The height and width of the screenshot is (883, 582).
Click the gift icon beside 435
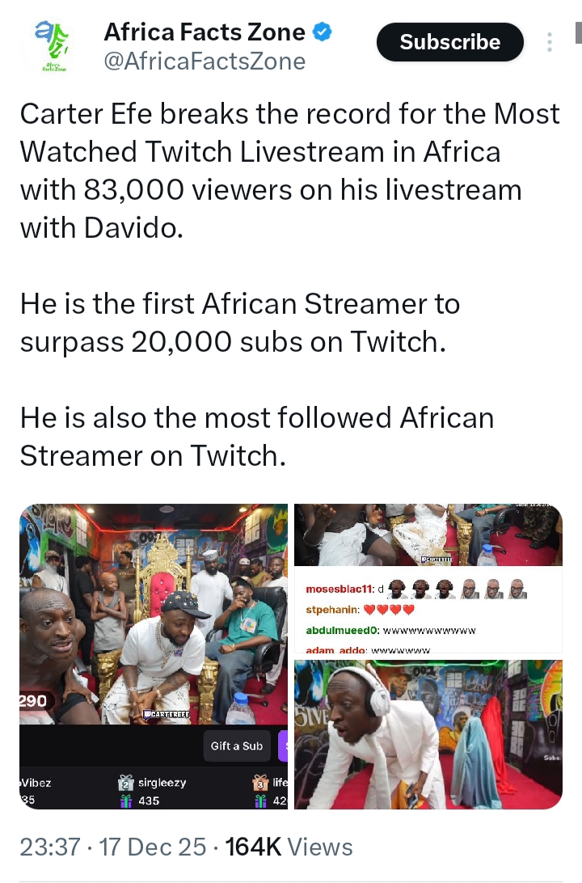(x=125, y=801)
